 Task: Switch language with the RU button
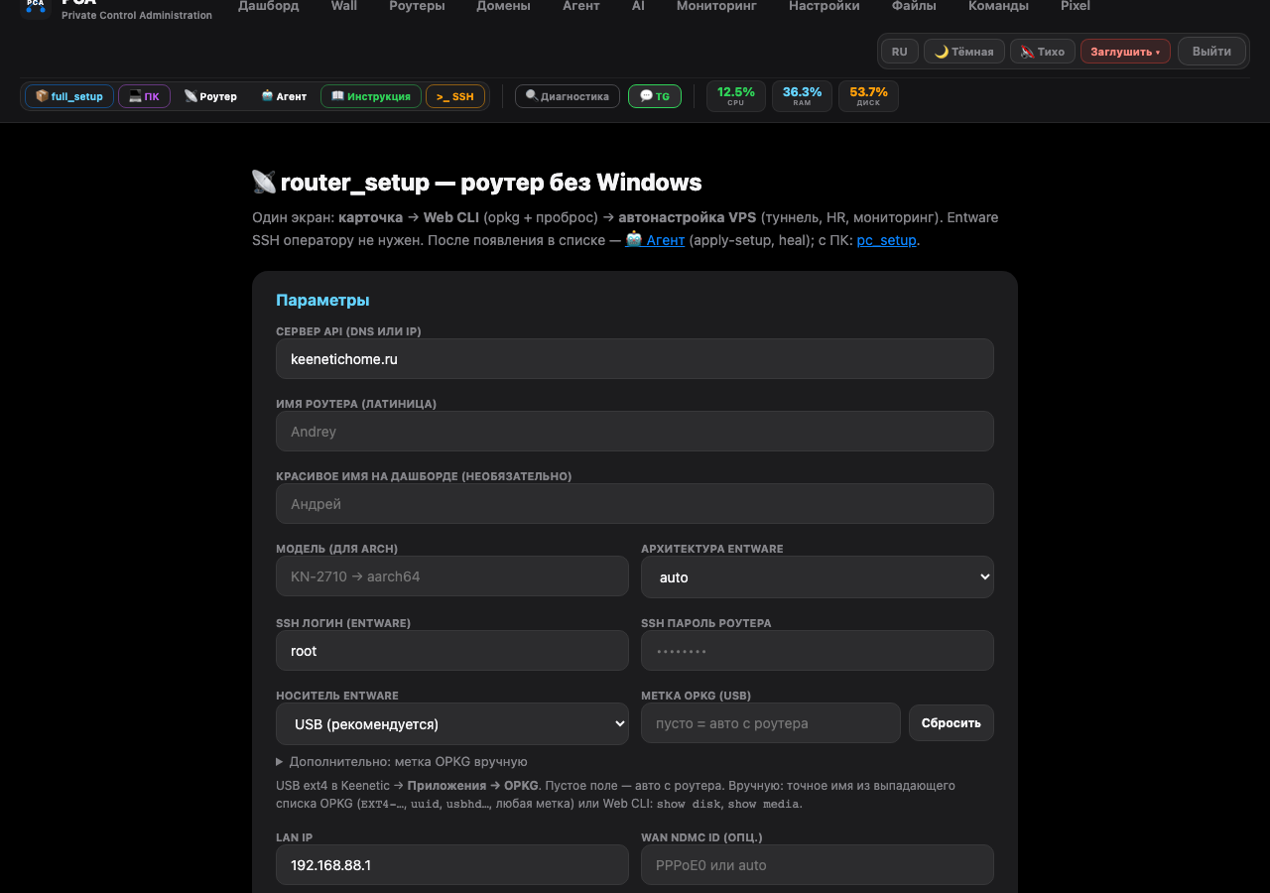coord(899,52)
